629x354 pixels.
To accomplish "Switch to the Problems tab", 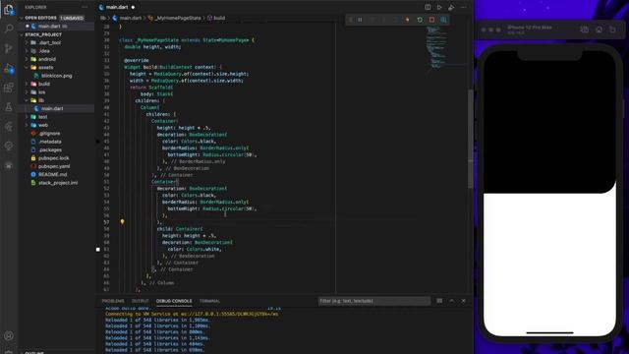I will (113, 301).
